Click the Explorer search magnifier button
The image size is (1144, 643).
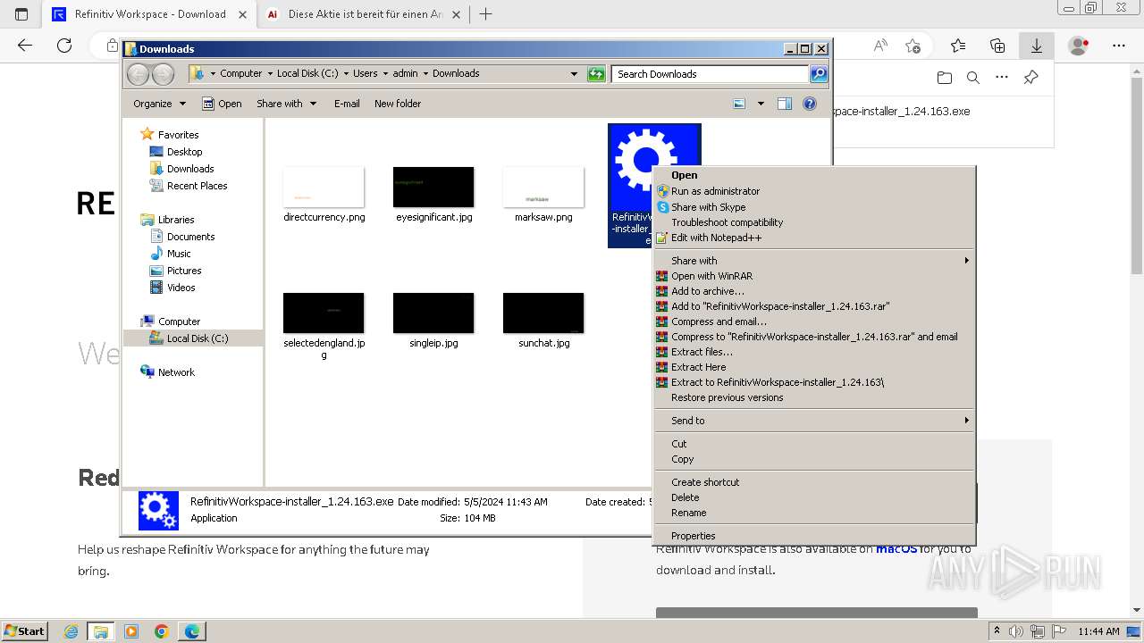(x=819, y=74)
